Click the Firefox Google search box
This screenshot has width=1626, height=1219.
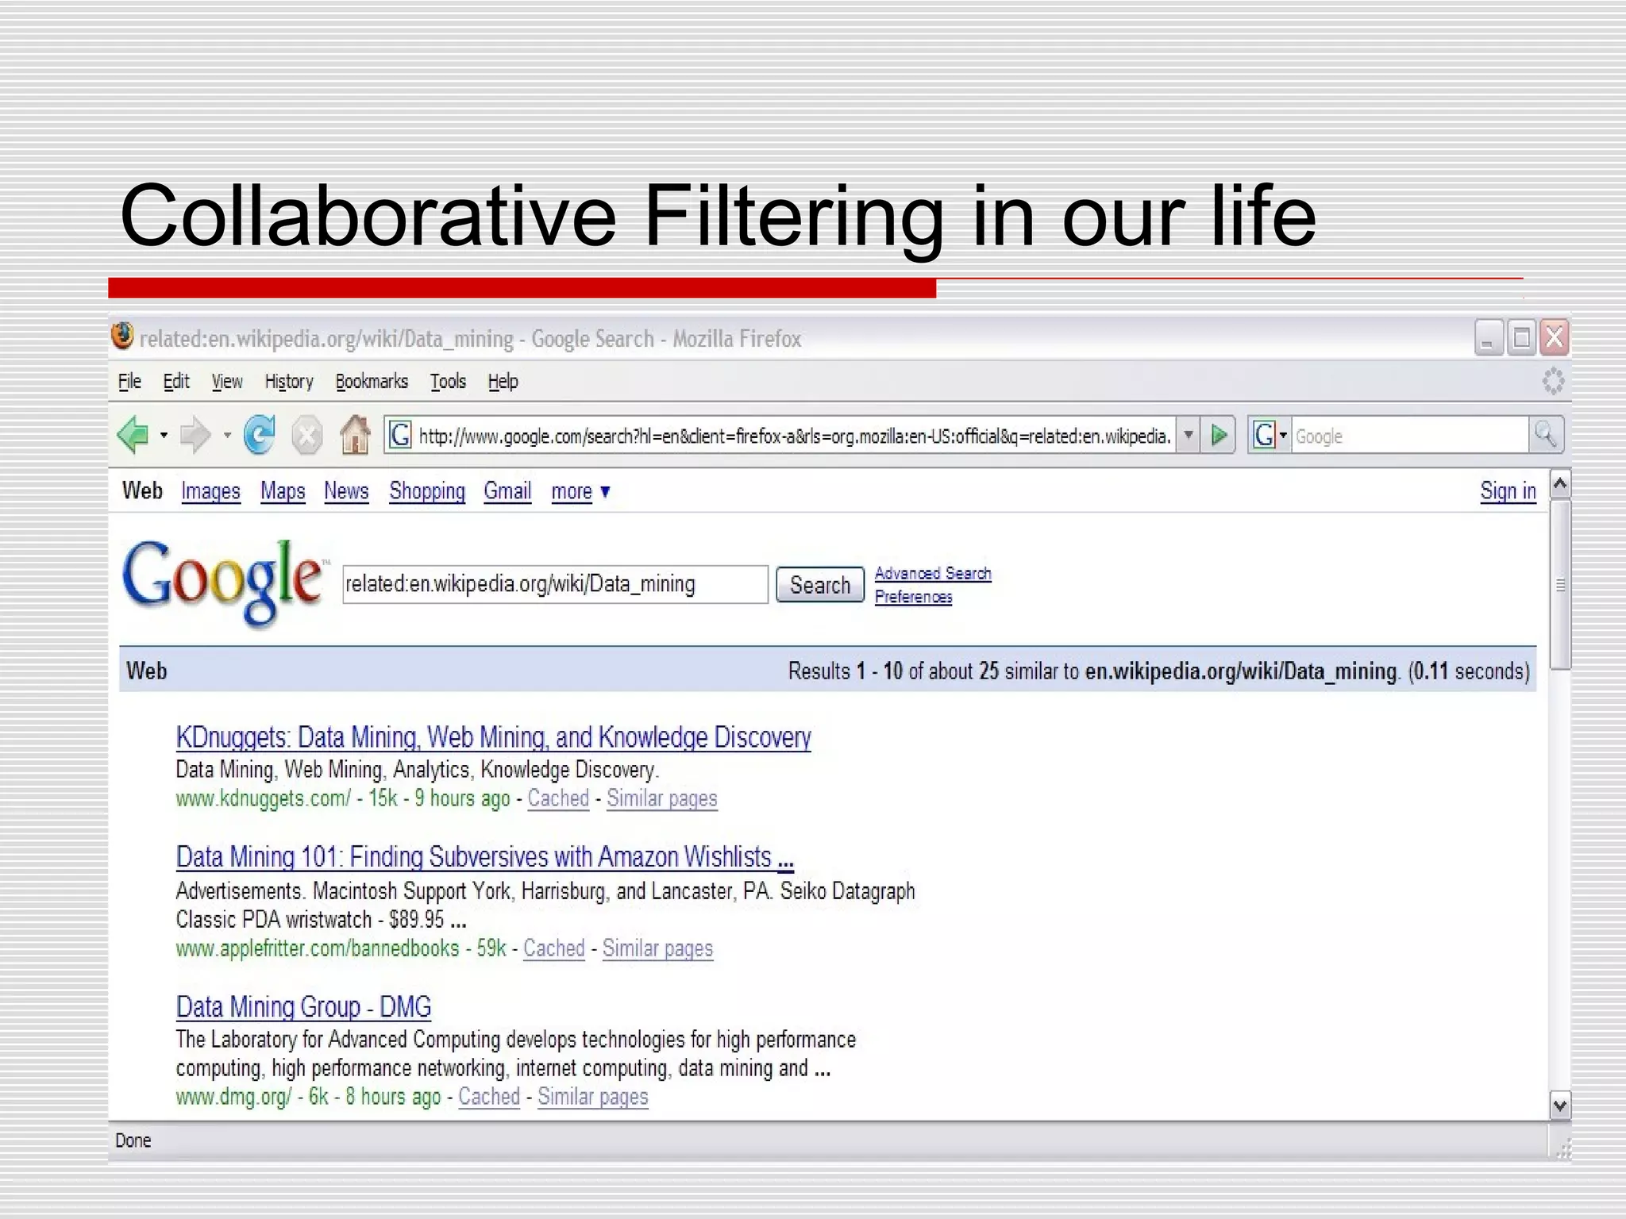(x=1410, y=436)
